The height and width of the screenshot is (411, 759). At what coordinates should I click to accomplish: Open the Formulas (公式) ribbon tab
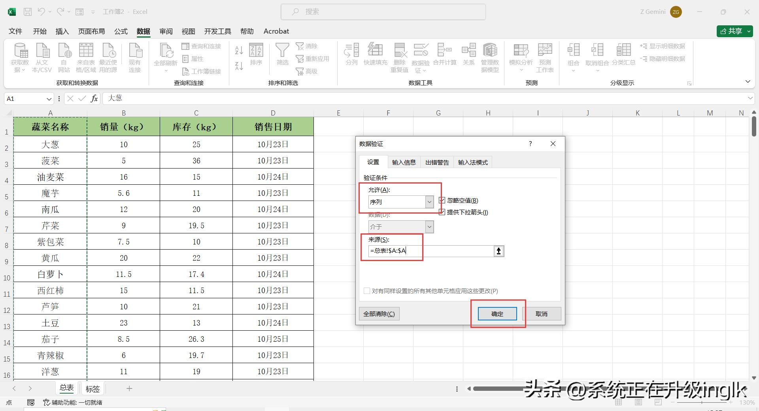(x=121, y=31)
